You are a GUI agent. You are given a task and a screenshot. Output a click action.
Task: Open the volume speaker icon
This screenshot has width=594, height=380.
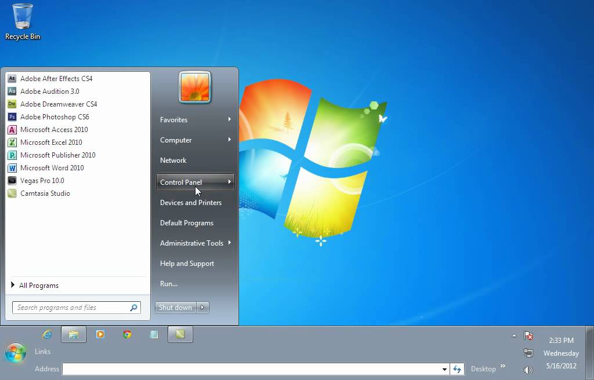(x=528, y=370)
